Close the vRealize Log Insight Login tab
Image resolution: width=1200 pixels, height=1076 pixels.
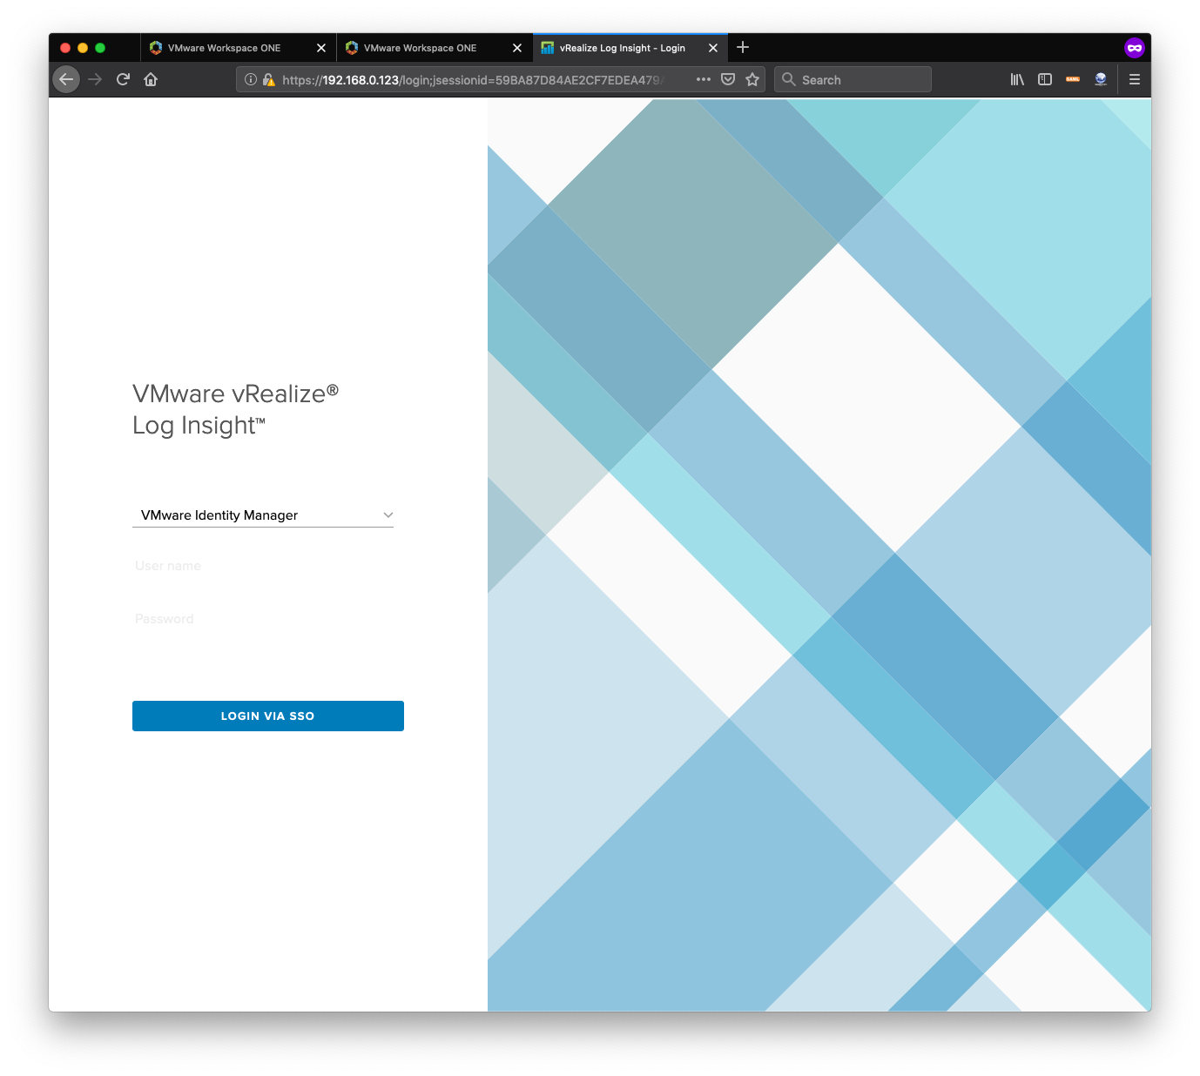713,48
